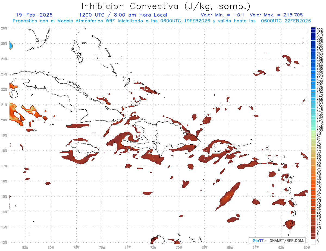Click the 76W longitude label

(x=102, y=247)
